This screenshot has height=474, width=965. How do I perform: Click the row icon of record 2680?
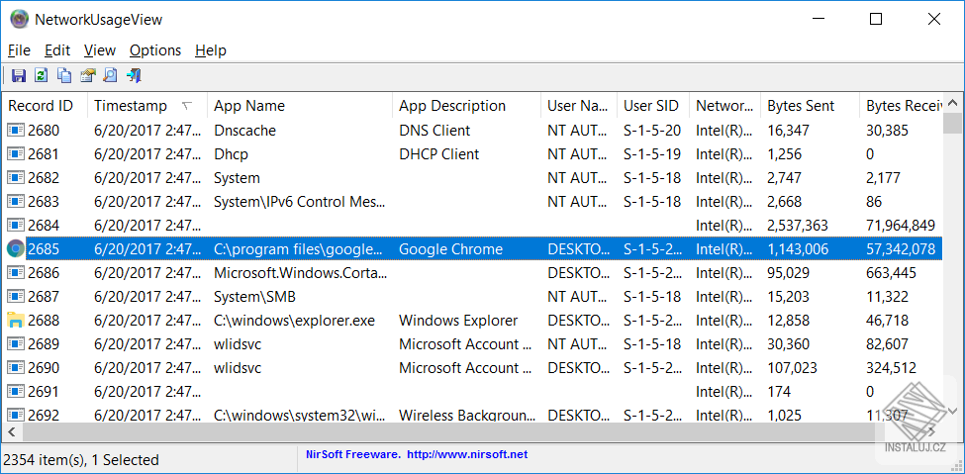(x=16, y=131)
